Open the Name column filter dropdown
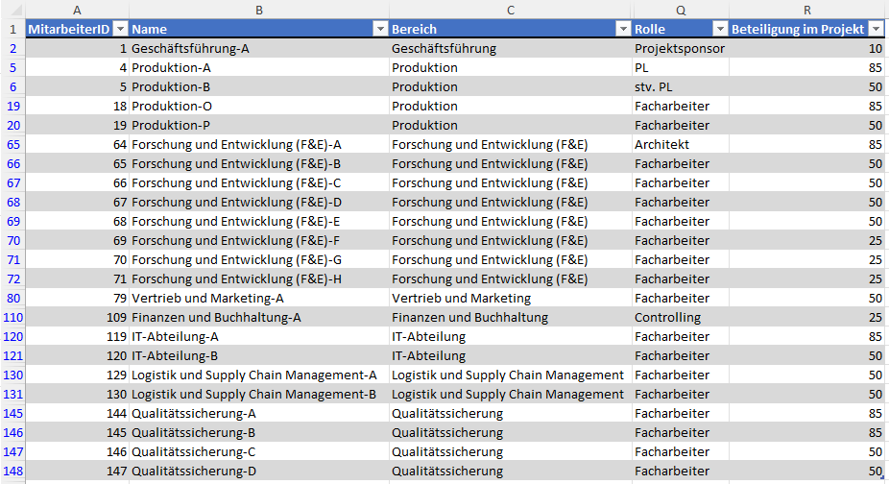 (x=379, y=29)
